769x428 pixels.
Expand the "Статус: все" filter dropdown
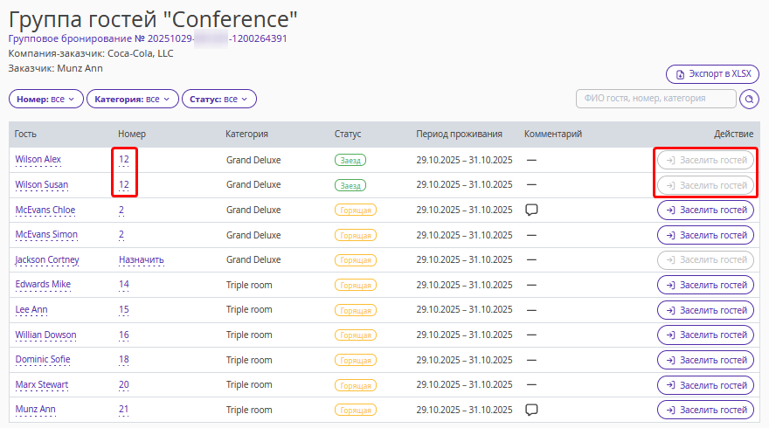pyautogui.click(x=218, y=100)
